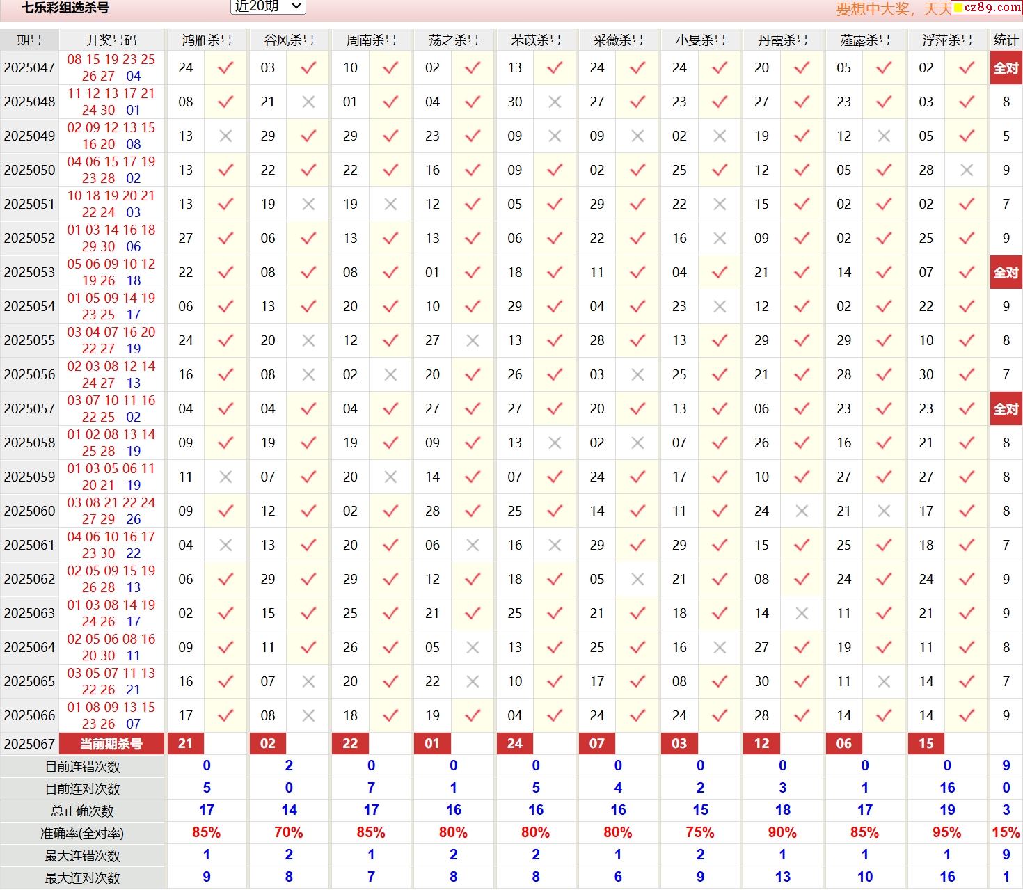Click the 周南杀号 column header
This screenshot has height=890, width=1023.
371,40
